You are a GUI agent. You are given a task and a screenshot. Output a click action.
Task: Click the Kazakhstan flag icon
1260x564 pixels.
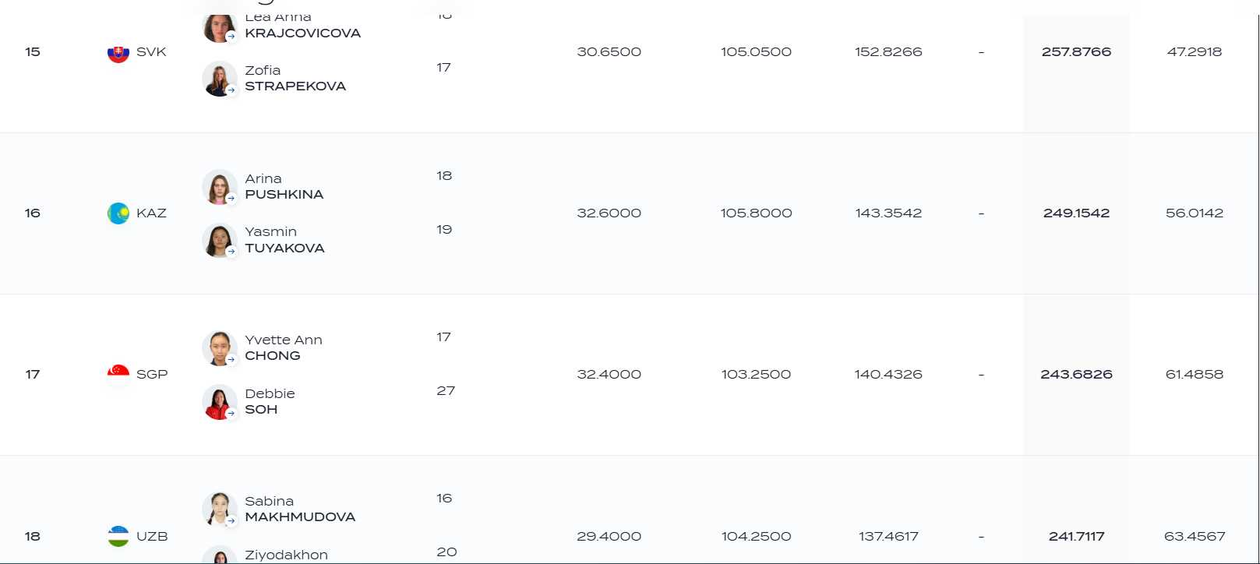pyautogui.click(x=118, y=213)
